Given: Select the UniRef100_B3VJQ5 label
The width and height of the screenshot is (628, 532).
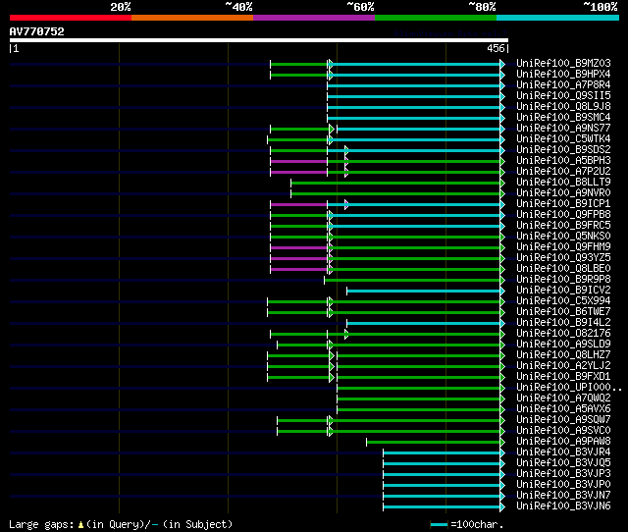Looking at the screenshot, I should point(563,463).
